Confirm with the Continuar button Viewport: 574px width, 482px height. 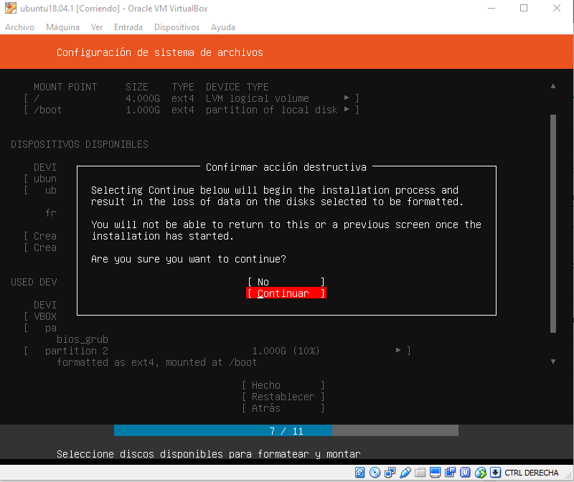pos(286,293)
